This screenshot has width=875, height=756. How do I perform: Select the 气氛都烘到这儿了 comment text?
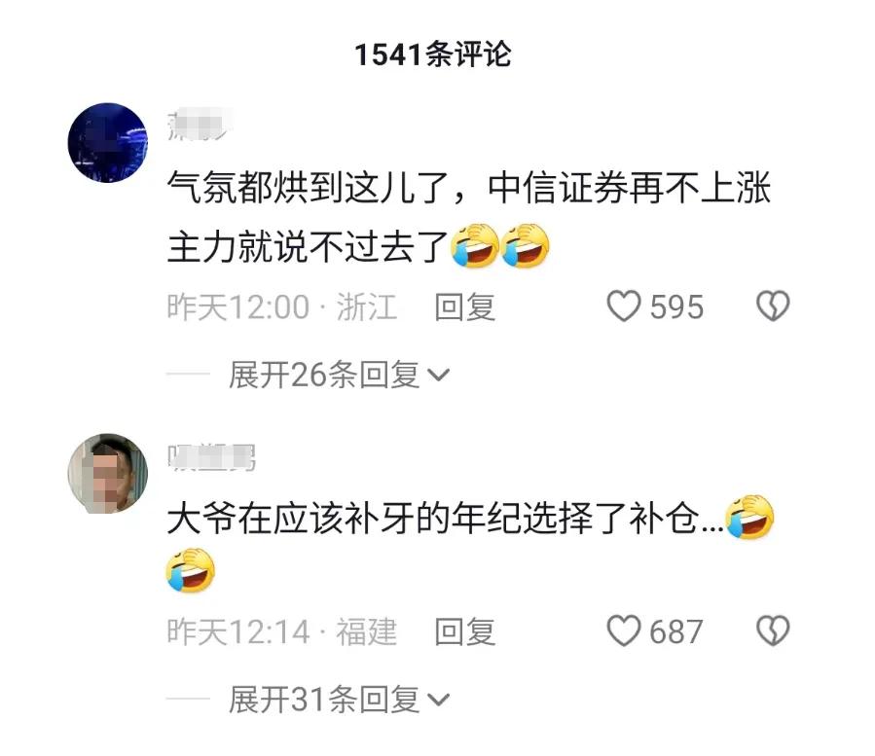click(469, 216)
